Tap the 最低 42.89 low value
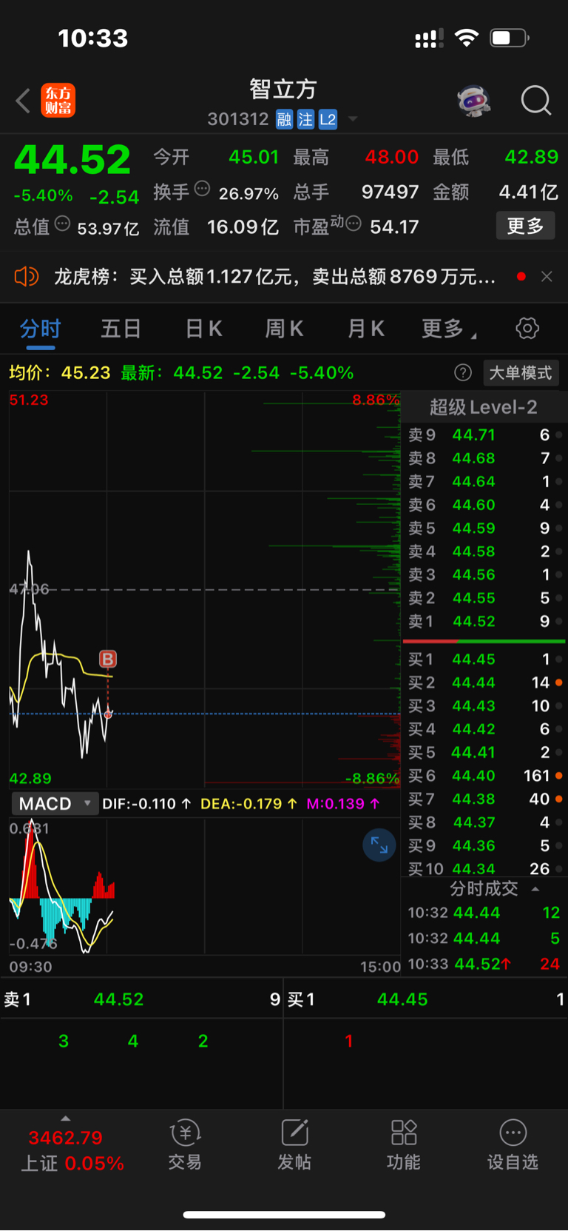 pyautogui.click(x=532, y=157)
